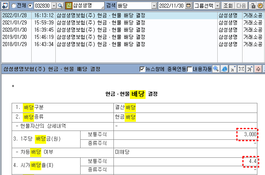Click 삼성생명 in the 2021/01/29 row
The height and width of the screenshot is (175, 265).
[228, 22]
